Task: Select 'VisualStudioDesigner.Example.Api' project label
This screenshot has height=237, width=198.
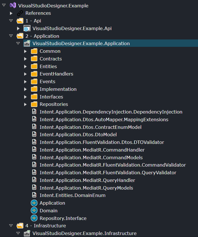Action: 72,28
